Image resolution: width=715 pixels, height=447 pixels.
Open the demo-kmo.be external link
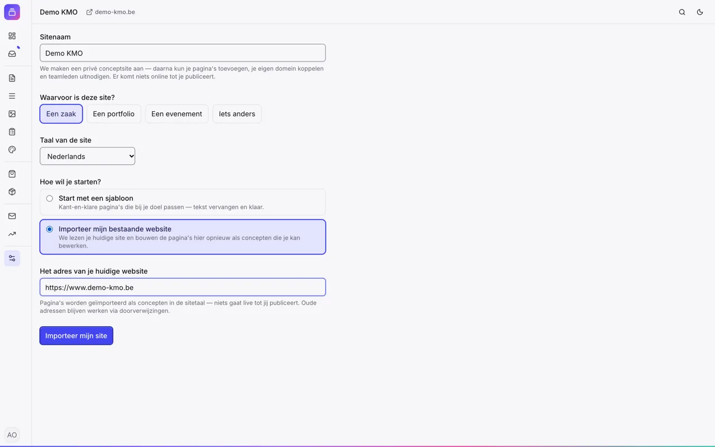[111, 12]
